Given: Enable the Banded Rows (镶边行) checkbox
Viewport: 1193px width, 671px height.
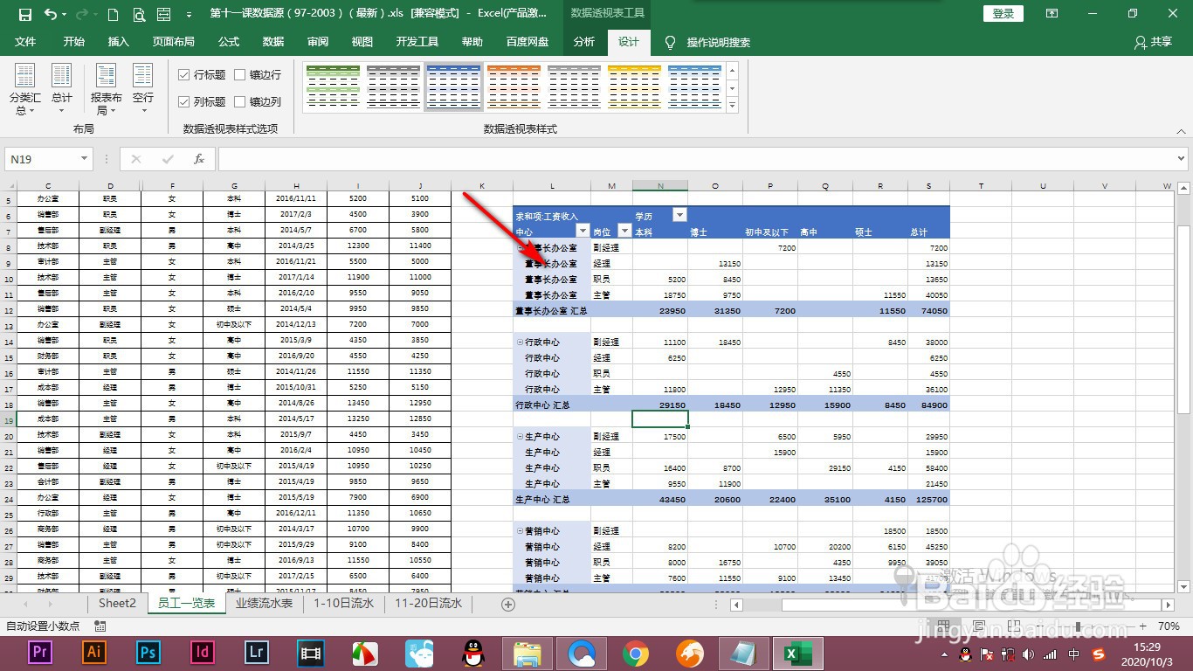Looking at the screenshot, I should coord(240,75).
